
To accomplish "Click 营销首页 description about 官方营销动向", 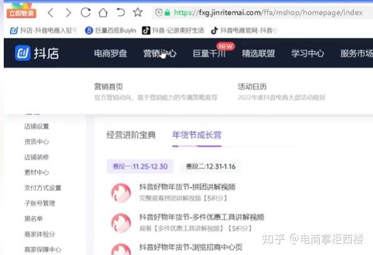I will [156, 97].
